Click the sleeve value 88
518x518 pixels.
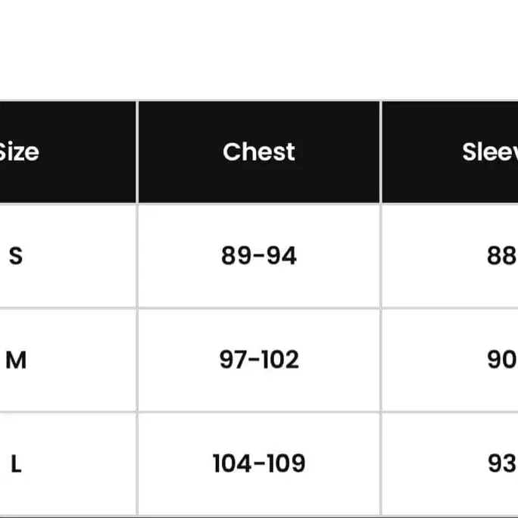point(501,256)
